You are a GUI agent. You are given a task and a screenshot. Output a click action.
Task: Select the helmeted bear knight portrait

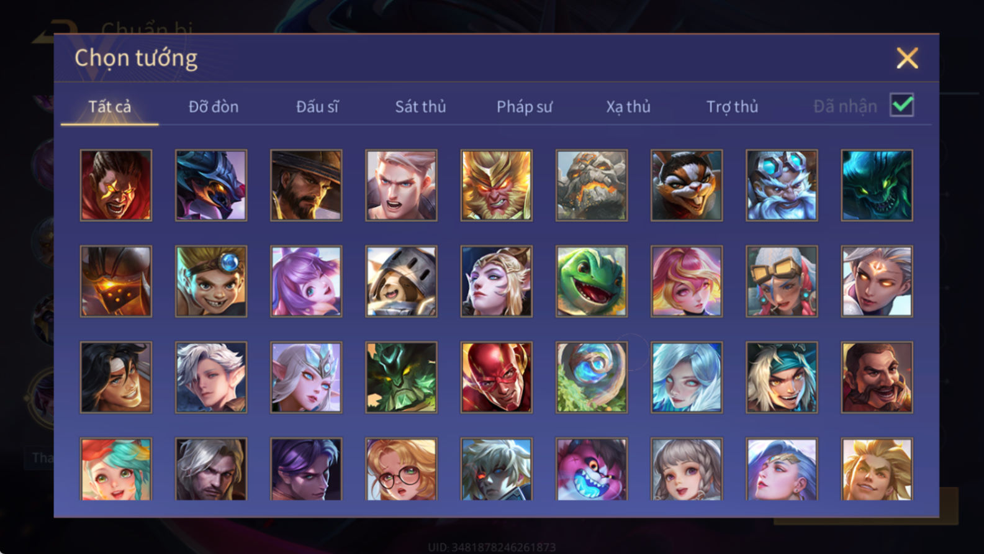point(401,281)
